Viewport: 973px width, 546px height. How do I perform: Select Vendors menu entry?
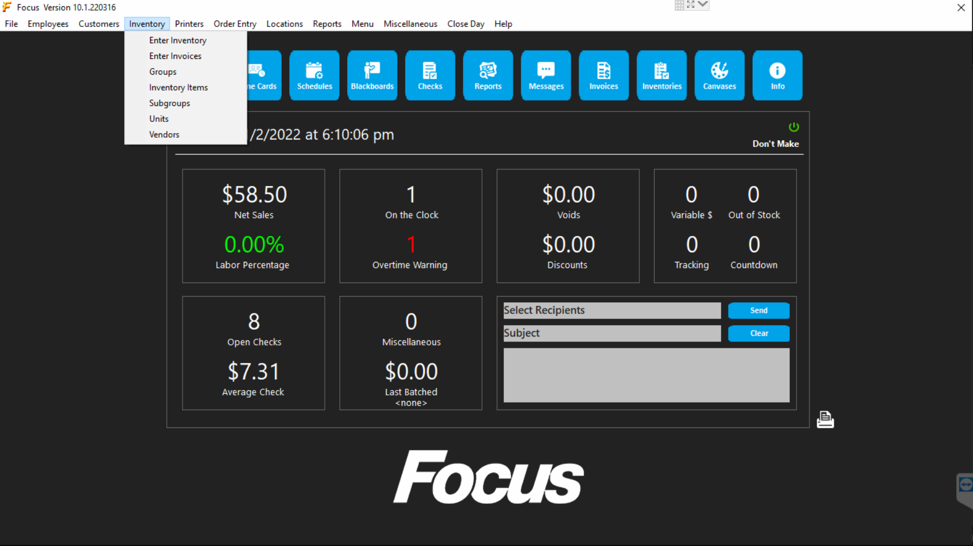185,135
